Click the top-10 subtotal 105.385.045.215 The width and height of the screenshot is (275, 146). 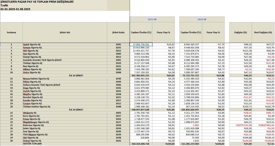[141, 76]
